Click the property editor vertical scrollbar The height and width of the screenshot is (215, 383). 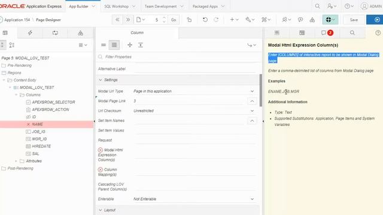click(x=261, y=90)
